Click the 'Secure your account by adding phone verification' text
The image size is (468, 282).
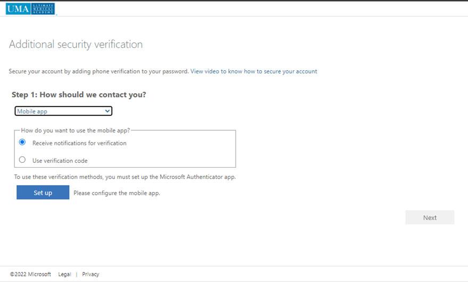click(98, 71)
